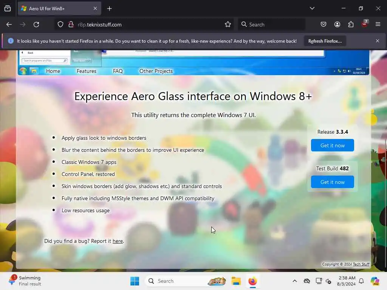
Task: Open the Features menu item
Action: tap(87, 71)
